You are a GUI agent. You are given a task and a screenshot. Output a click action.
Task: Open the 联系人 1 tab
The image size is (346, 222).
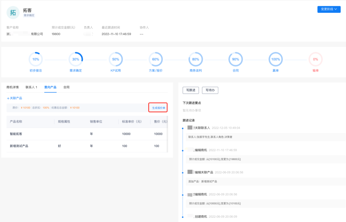31,87
